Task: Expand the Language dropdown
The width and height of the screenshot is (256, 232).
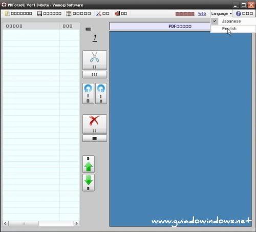Action: coord(221,14)
